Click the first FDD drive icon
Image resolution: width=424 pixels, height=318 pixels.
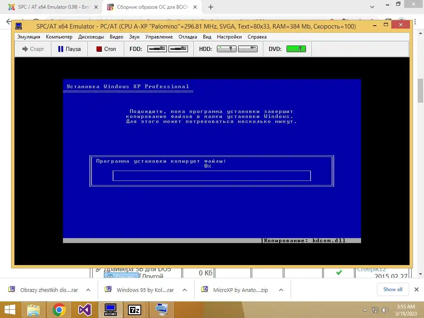coord(157,49)
